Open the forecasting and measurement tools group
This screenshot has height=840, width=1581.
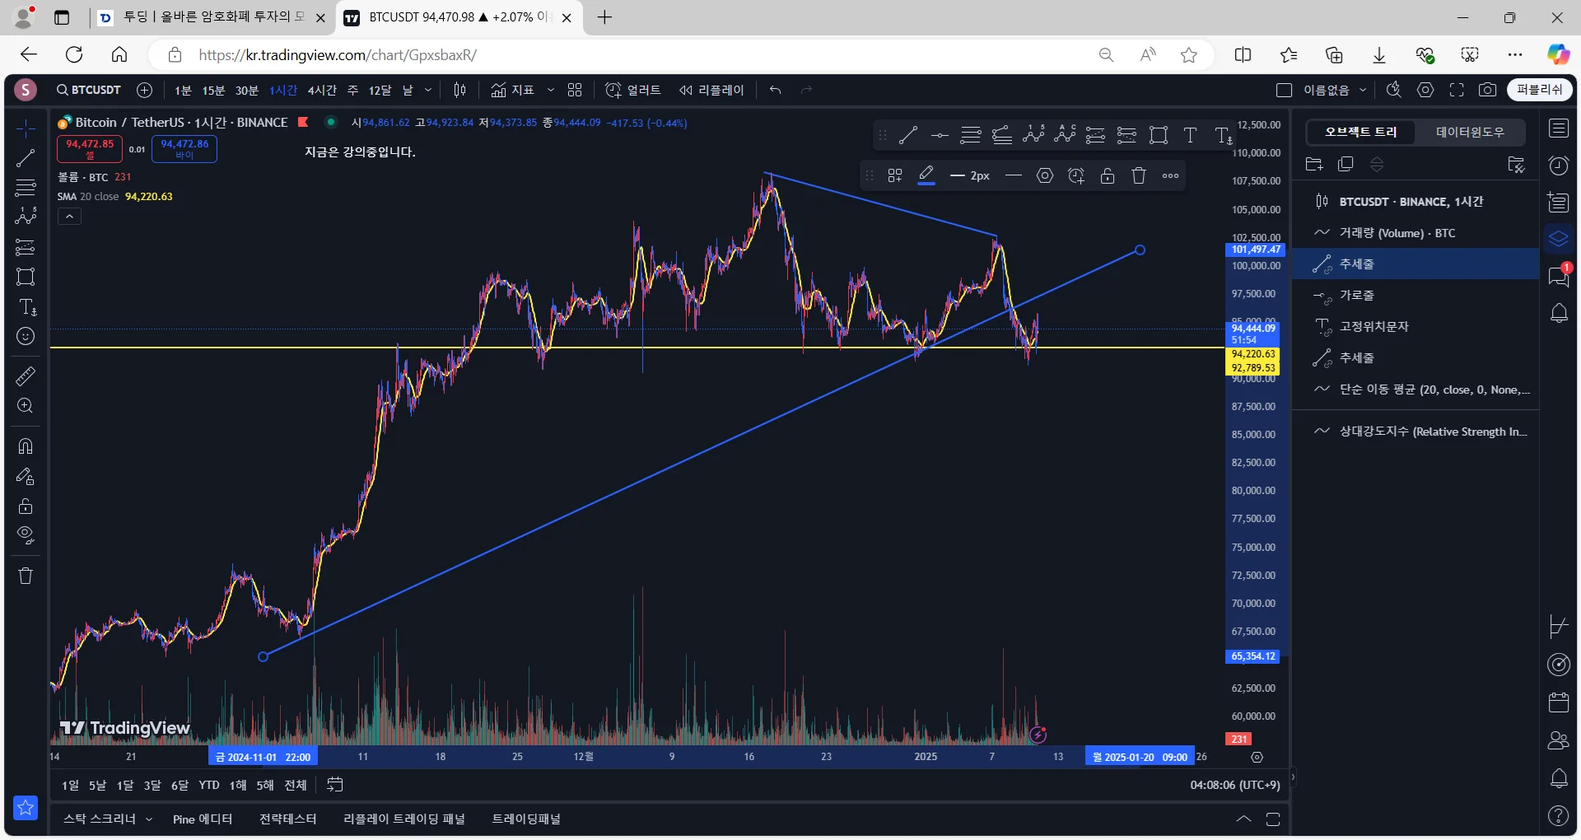(x=26, y=246)
